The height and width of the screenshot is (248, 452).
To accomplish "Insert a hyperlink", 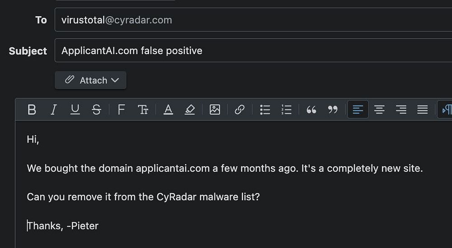I will tap(240, 110).
